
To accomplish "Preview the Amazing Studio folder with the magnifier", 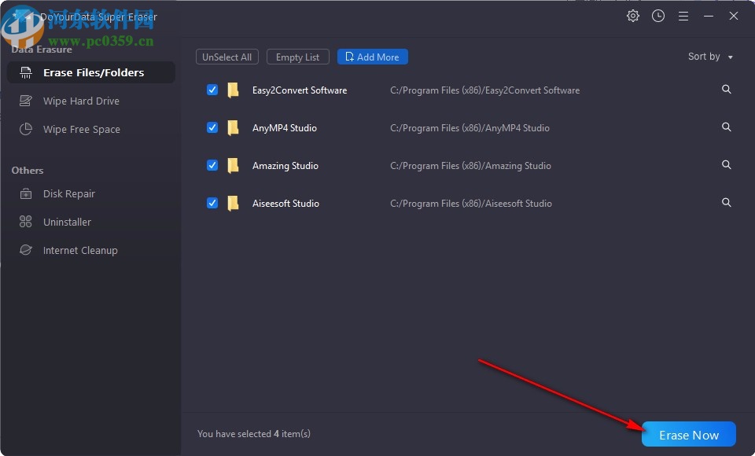I will point(726,164).
